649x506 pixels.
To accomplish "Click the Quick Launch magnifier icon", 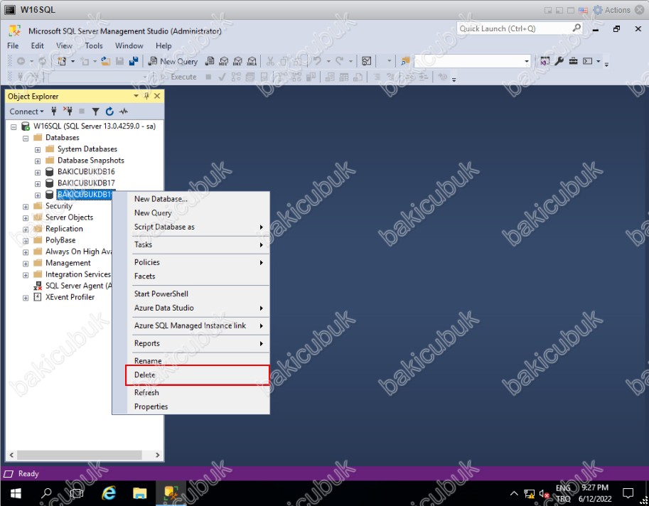I will point(576,28).
